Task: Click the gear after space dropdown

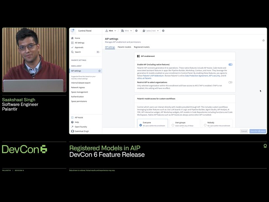Action: coord(163,31)
